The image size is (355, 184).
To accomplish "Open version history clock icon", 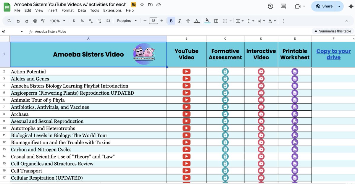I will [270, 7].
